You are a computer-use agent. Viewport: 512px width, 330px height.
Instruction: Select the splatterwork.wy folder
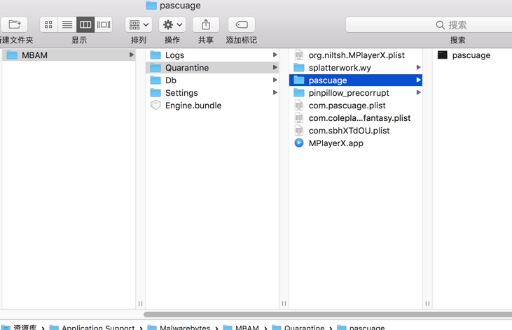click(x=356, y=68)
